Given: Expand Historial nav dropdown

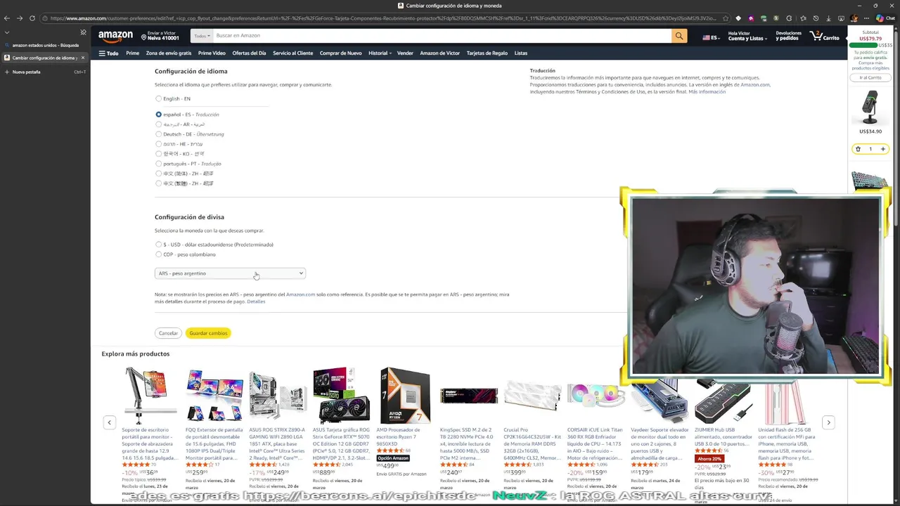Looking at the screenshot, I should 380,53.
